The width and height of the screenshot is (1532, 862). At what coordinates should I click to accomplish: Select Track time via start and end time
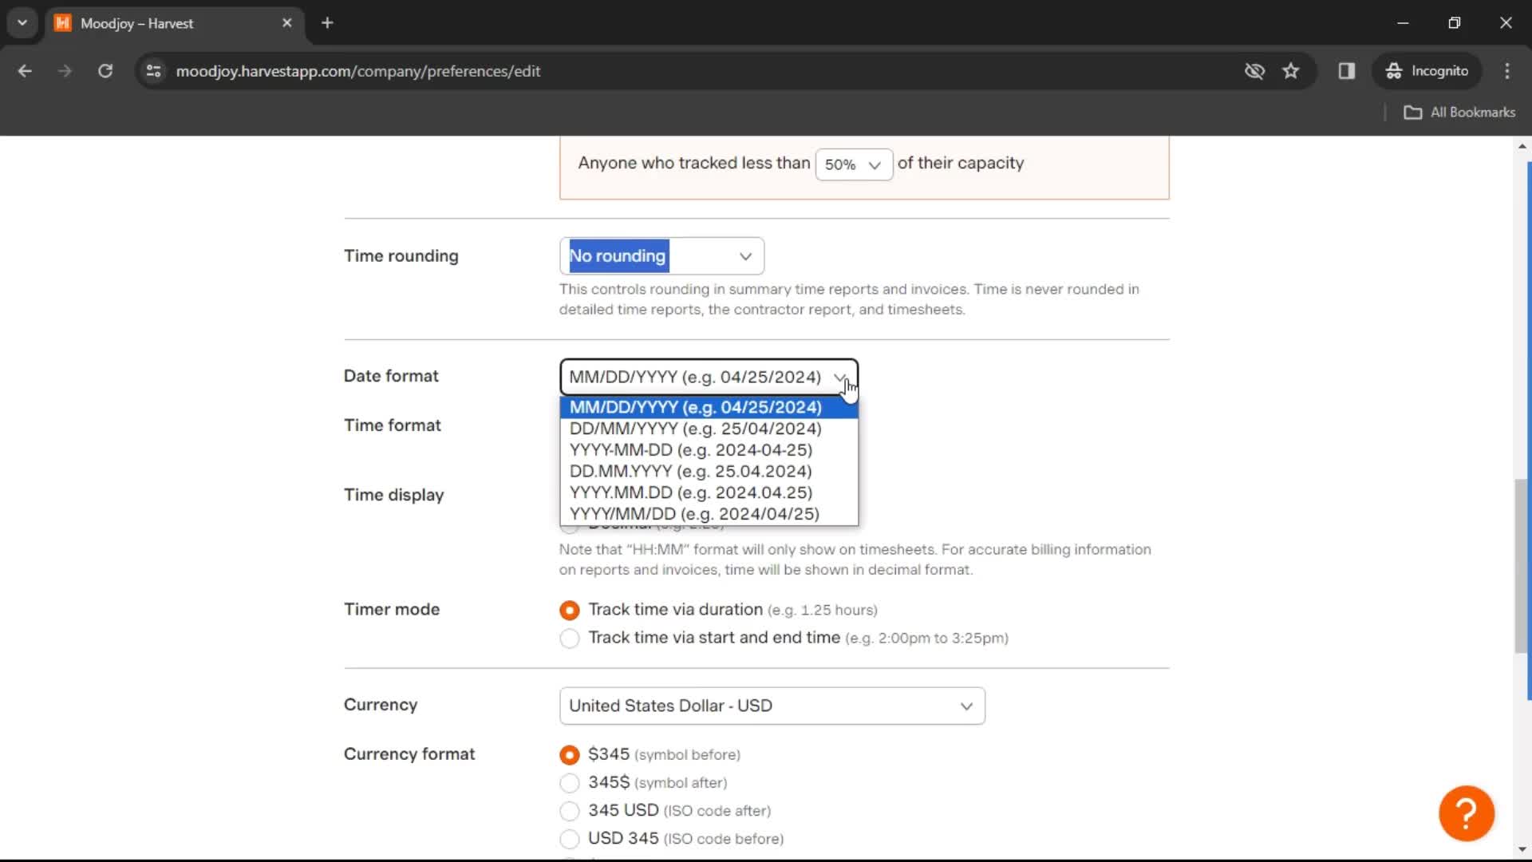pos(569,638)
